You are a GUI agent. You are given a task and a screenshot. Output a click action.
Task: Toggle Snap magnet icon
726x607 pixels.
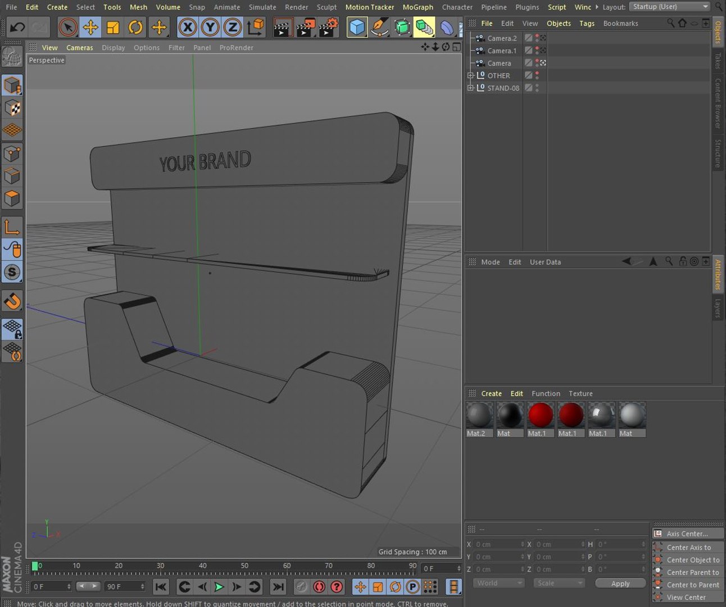12,302
